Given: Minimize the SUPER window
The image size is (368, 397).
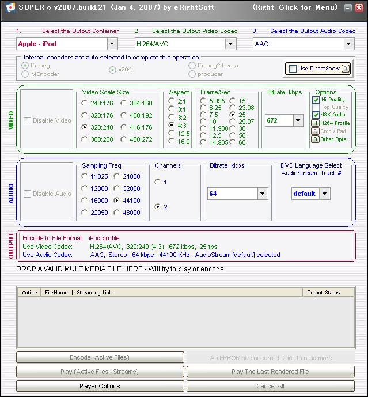Looking at the screenshot, I should point(348,8).
